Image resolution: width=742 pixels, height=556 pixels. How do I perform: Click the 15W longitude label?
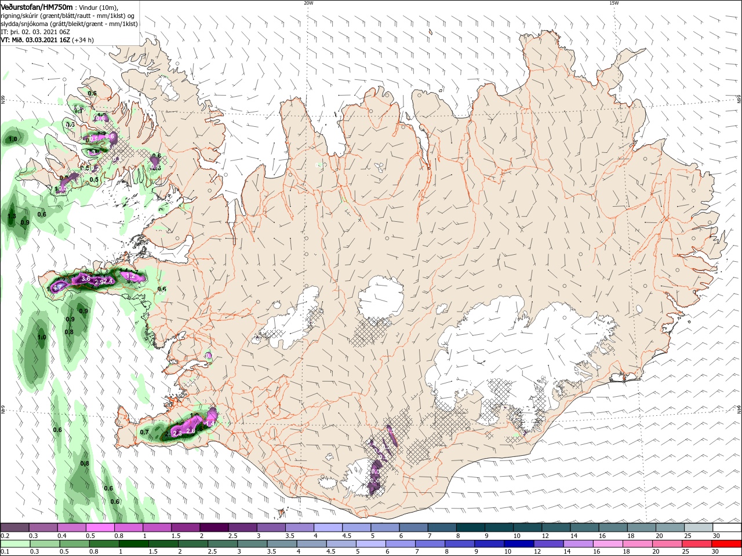[x=614, y=3]
